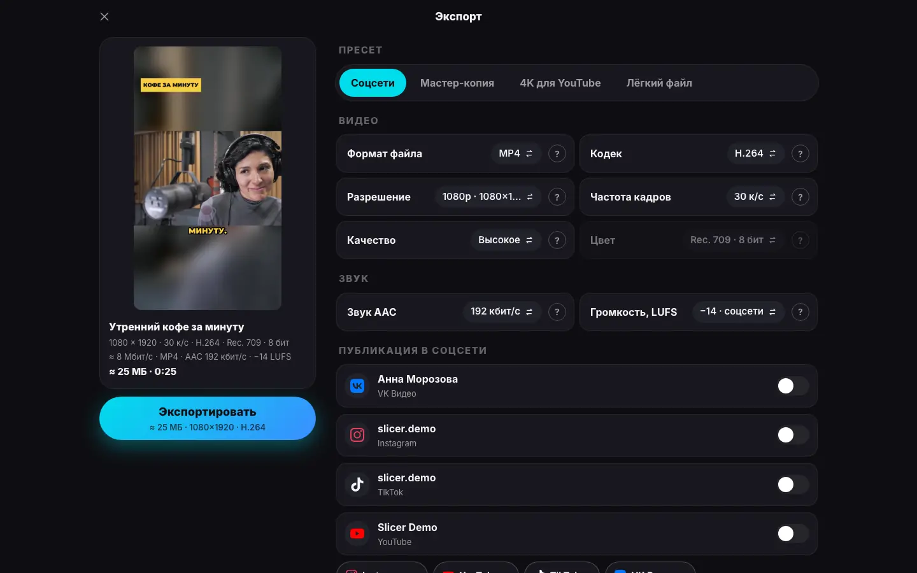The width and height of the screenshot is (917, 573).
Task: Open help for Частота кадров
Action: pyautogui.click(x=800, y=197)
